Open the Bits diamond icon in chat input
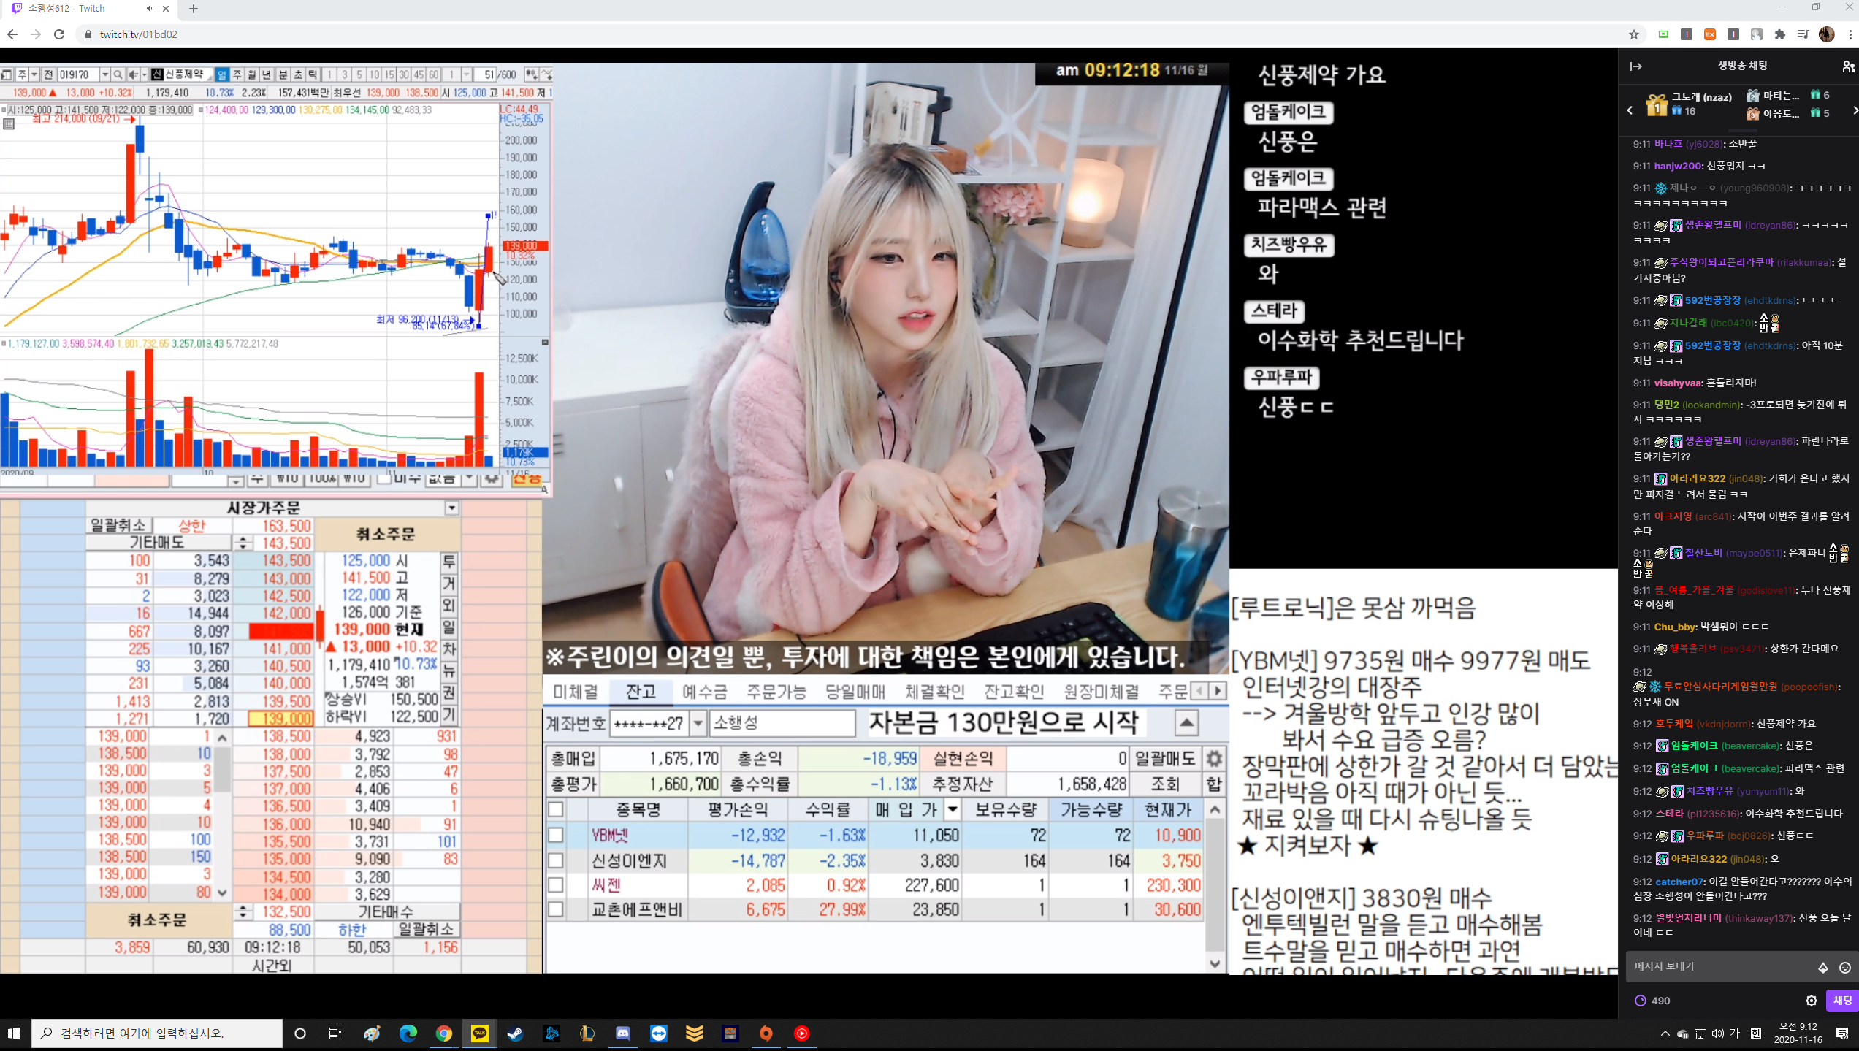The height and width of the screenshot is (1051, 1859). pyautogui.click(x=1822, y=968)
